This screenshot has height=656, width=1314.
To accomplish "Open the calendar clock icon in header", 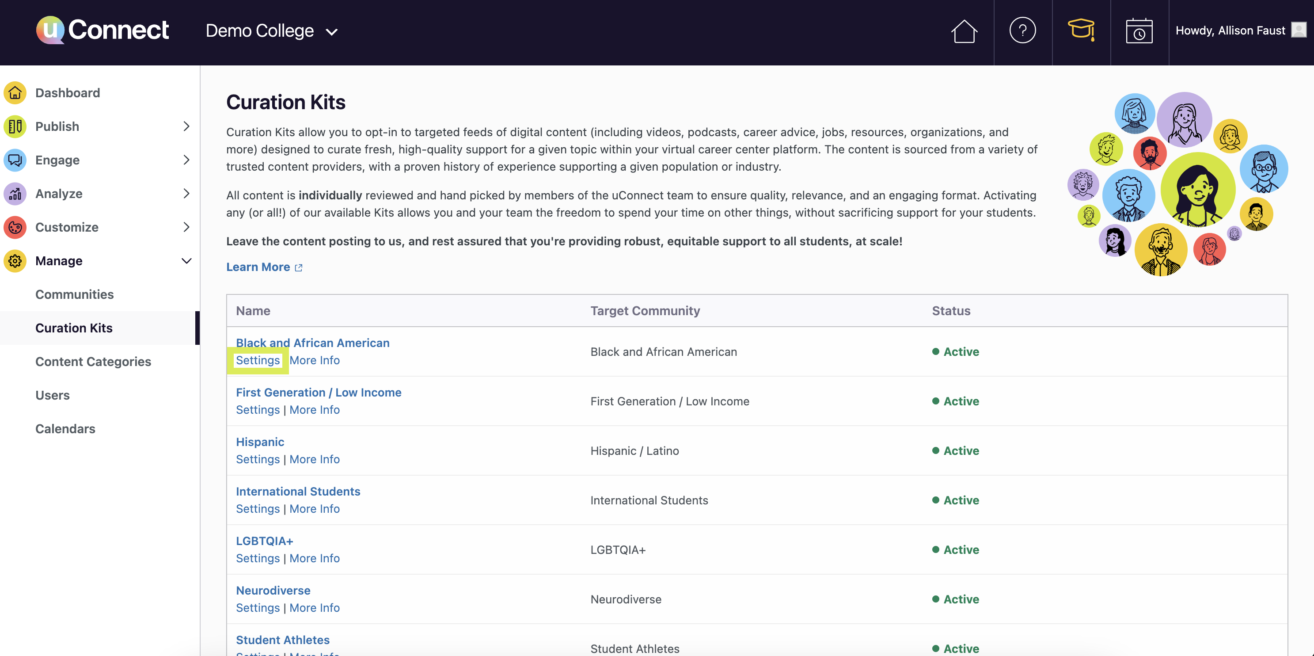I will (x=1139, y=32).
